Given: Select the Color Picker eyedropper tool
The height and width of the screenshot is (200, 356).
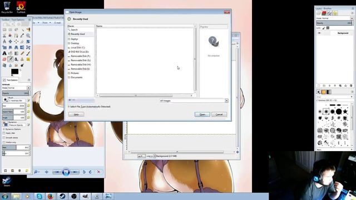Looking at the screenshot, I should 22,36.
